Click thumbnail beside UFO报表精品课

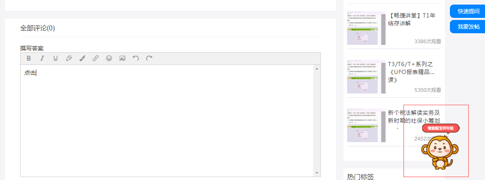[366, 76]
